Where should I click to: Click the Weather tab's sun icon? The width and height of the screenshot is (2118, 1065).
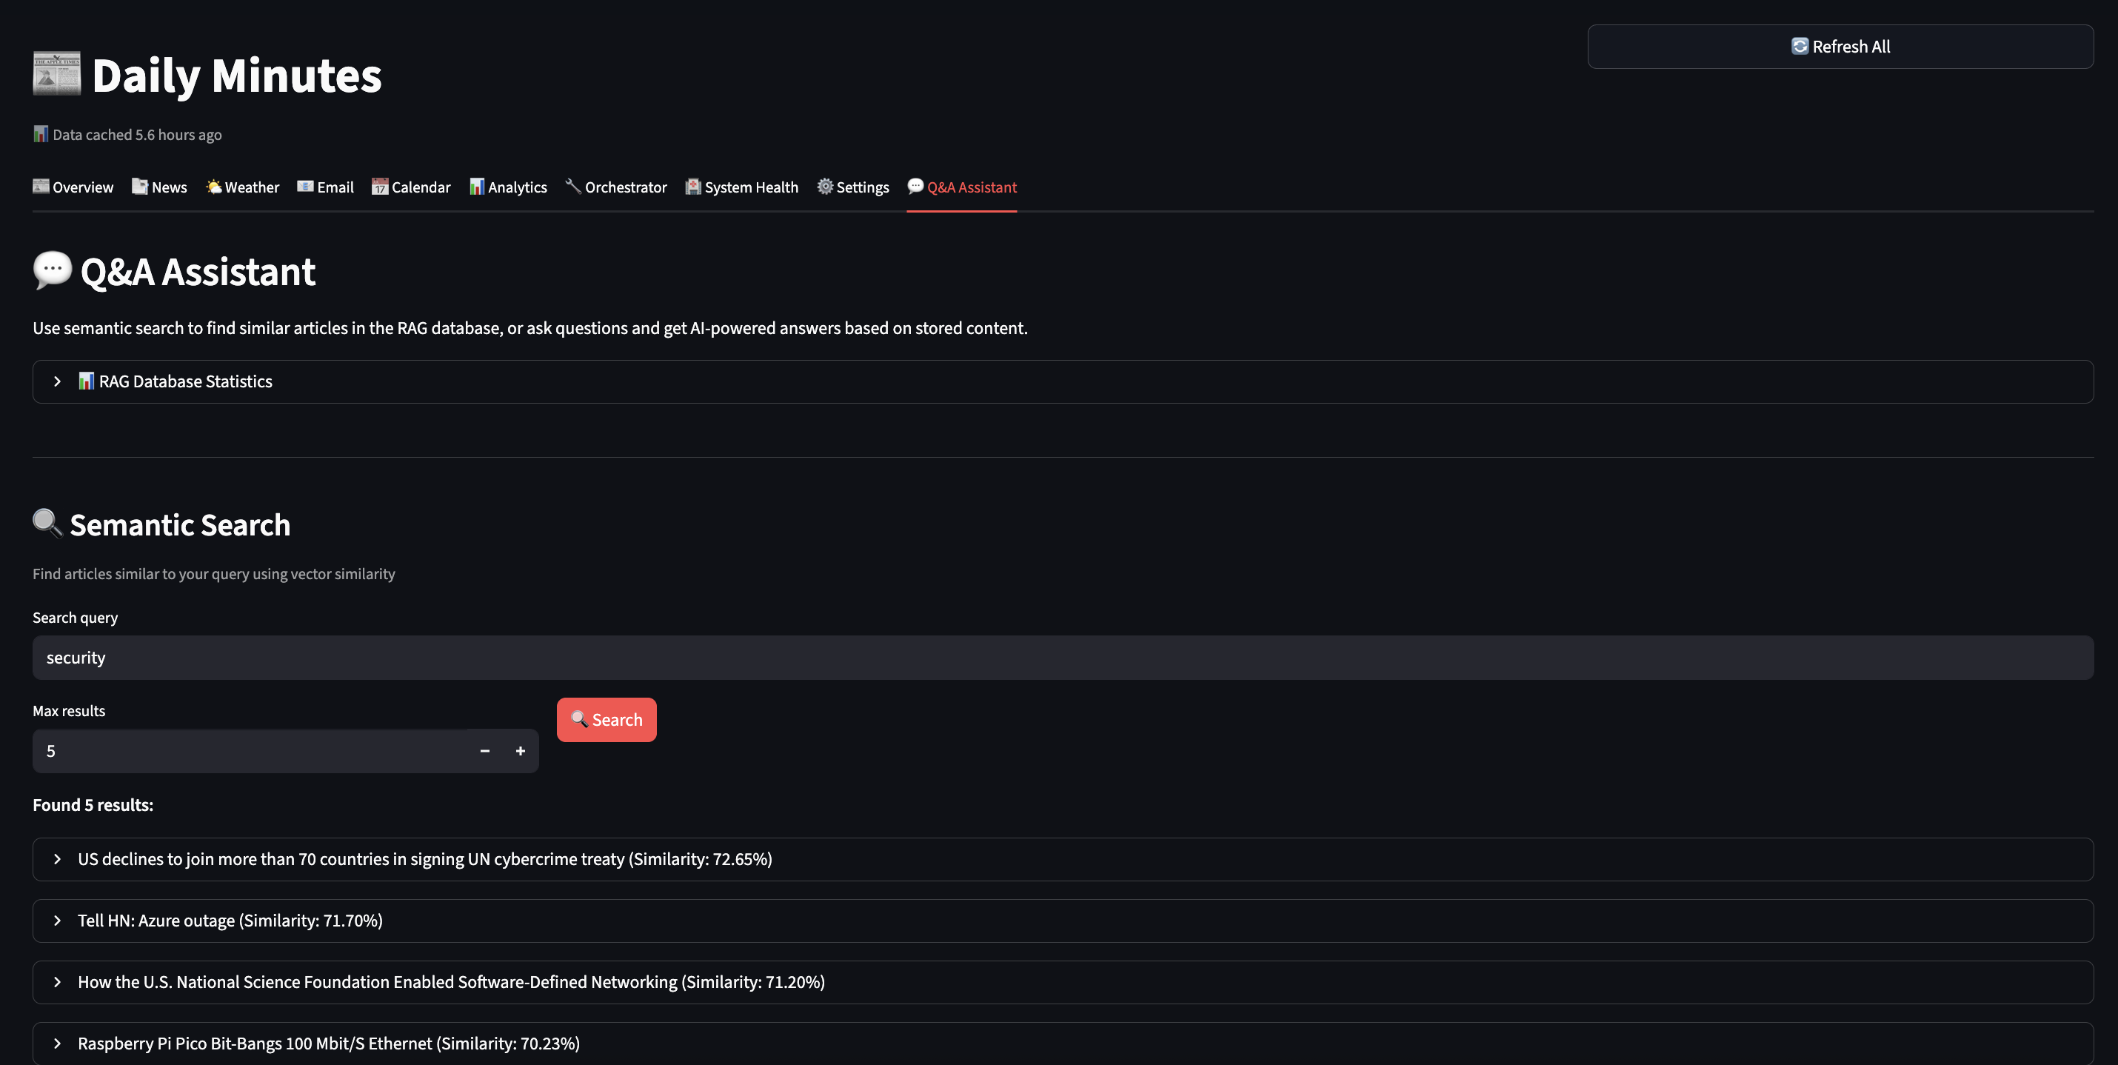pyautogui.click(x=214, y=187)
